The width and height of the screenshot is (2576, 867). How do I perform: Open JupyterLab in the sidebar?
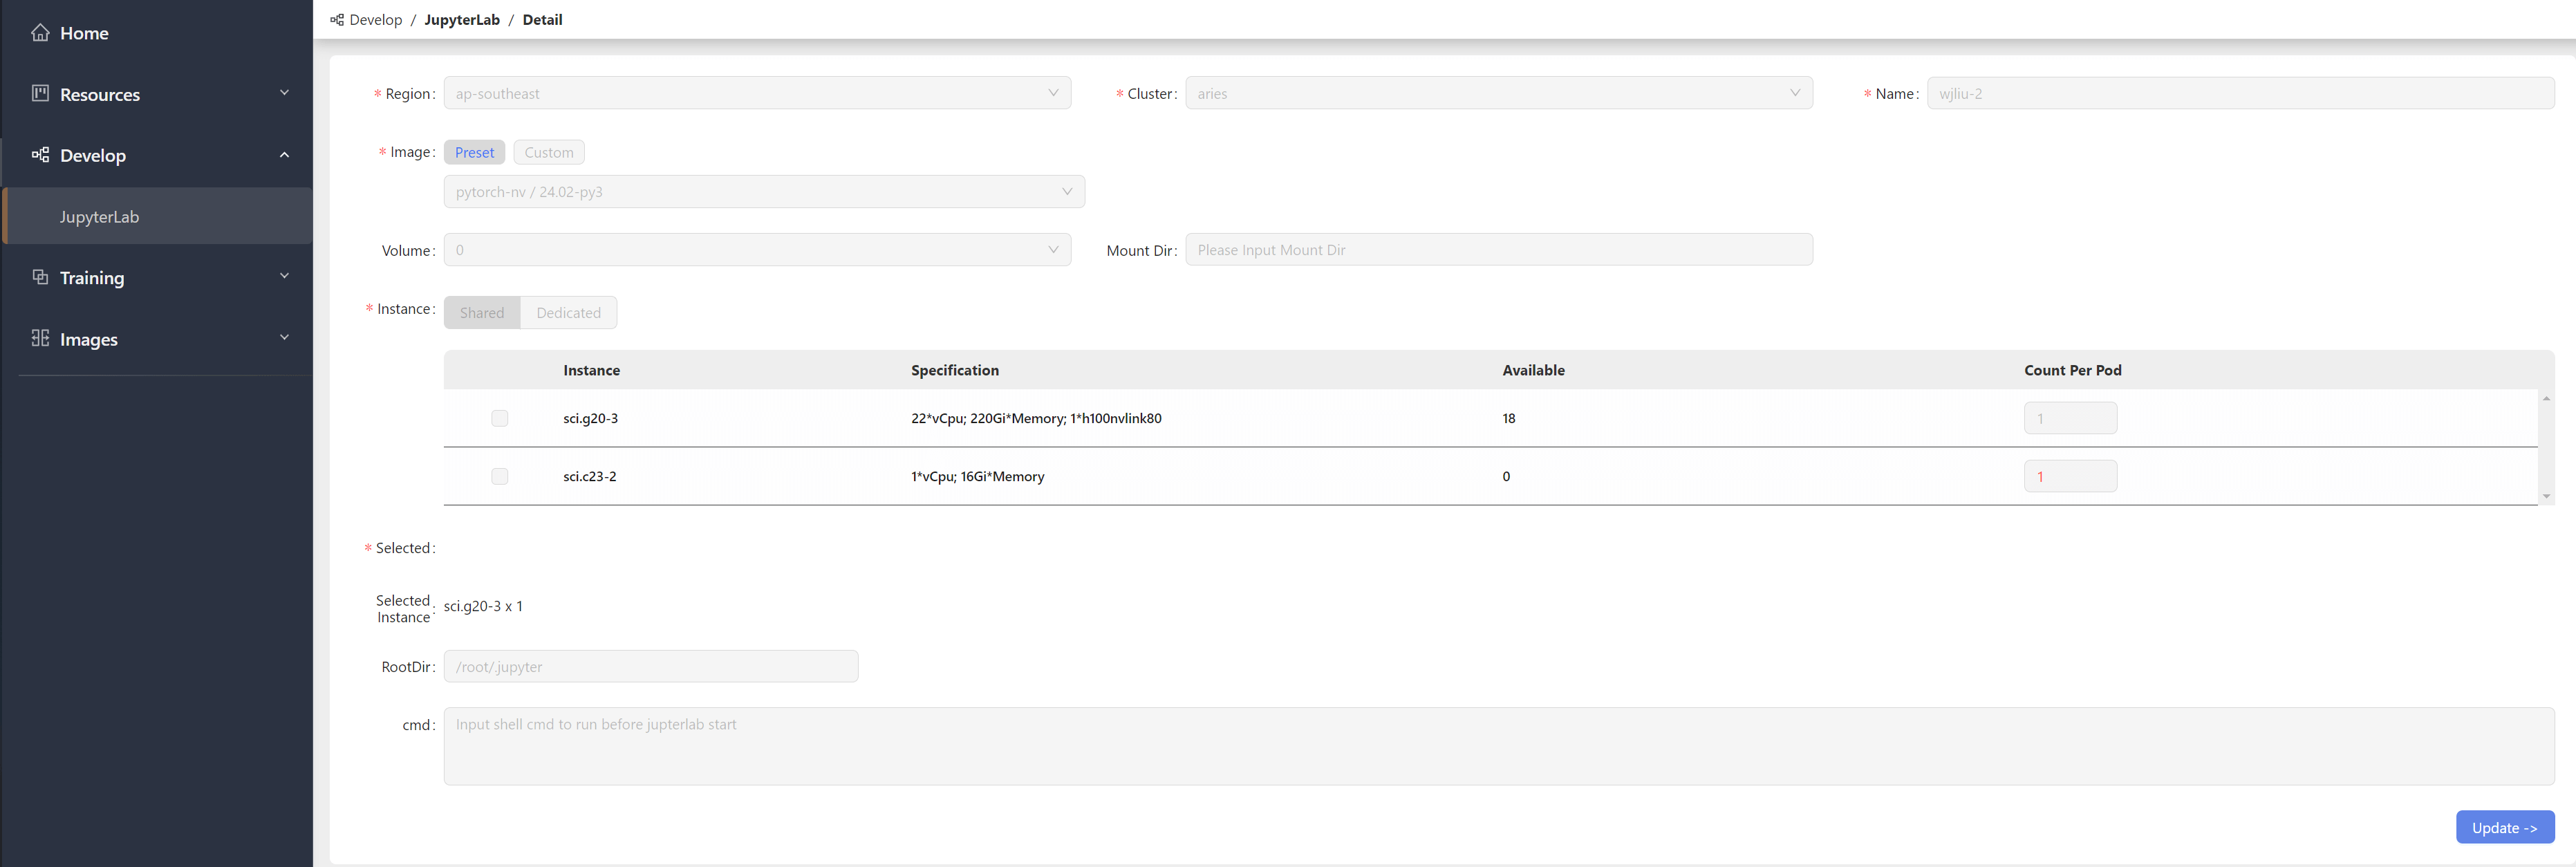(x=157, y=216)
